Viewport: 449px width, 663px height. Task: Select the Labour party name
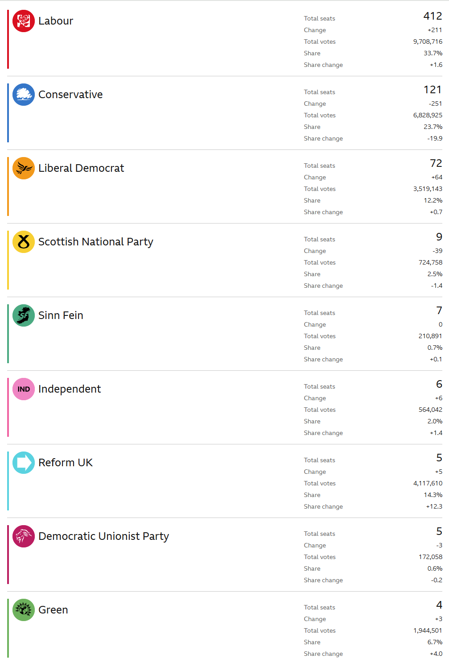[x=56, y=21]
